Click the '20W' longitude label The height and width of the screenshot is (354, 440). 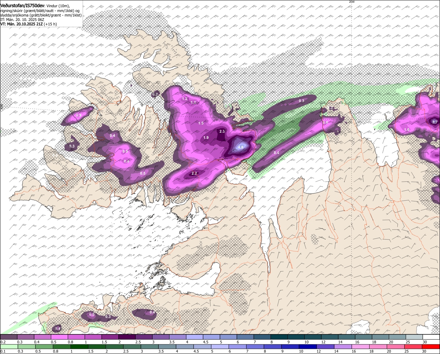(x=352, y=2)
